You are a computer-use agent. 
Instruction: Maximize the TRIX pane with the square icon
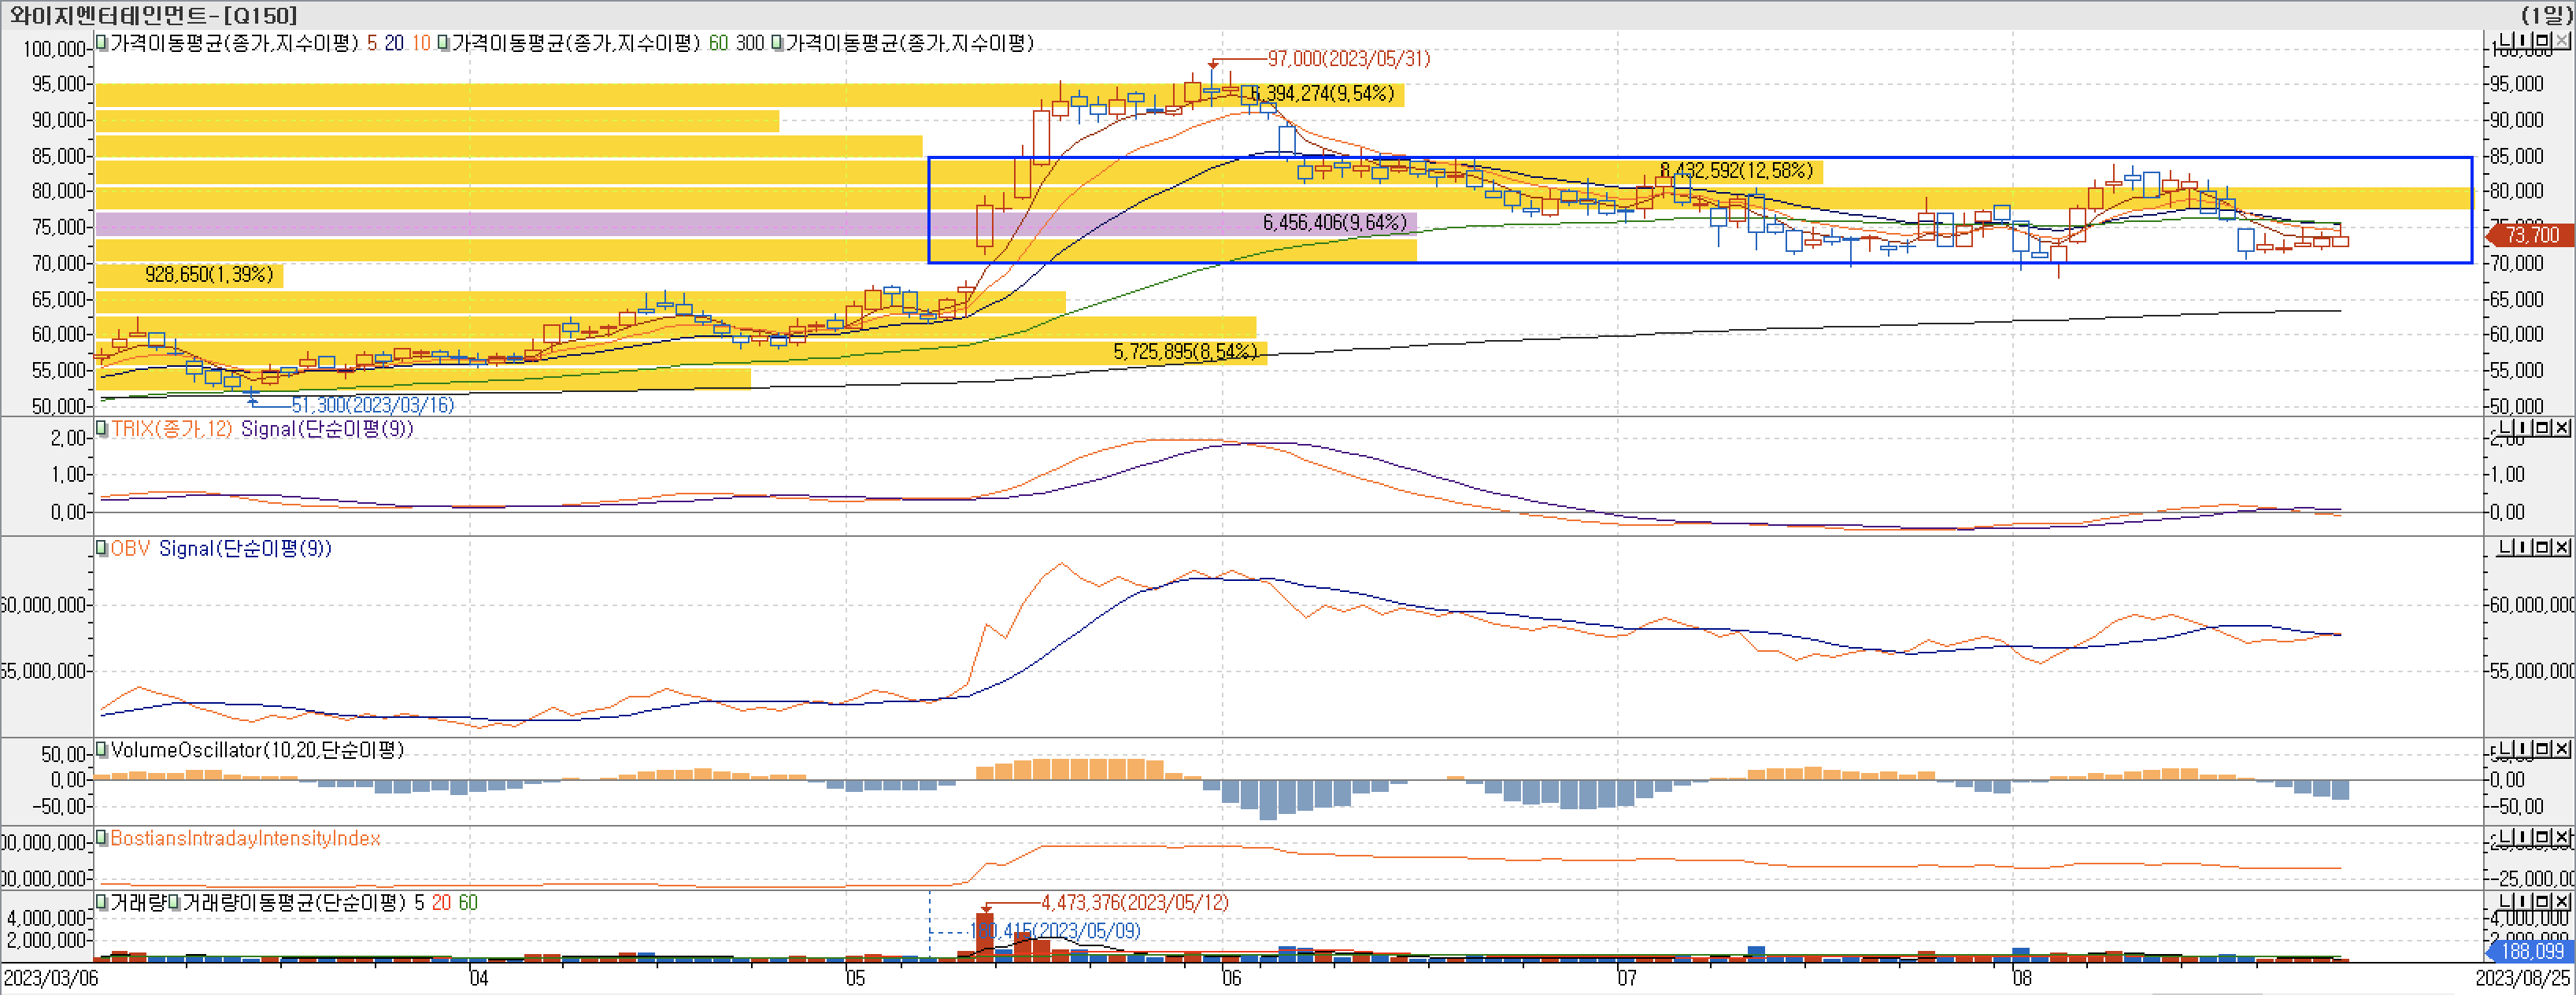point(2544,428)
